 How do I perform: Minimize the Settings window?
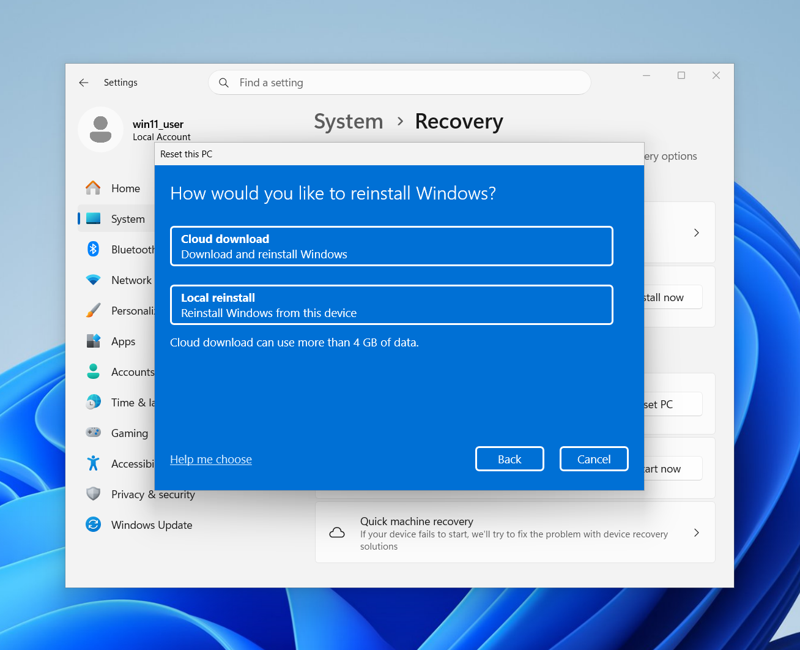646,75
